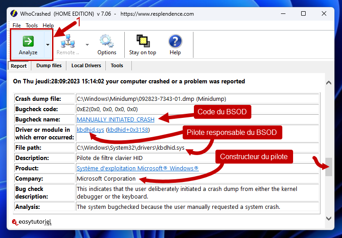The width and height of the screenshot is (342, 238).
Task: Click the bugcheck code value 0xE2
Action: [107, 109]
